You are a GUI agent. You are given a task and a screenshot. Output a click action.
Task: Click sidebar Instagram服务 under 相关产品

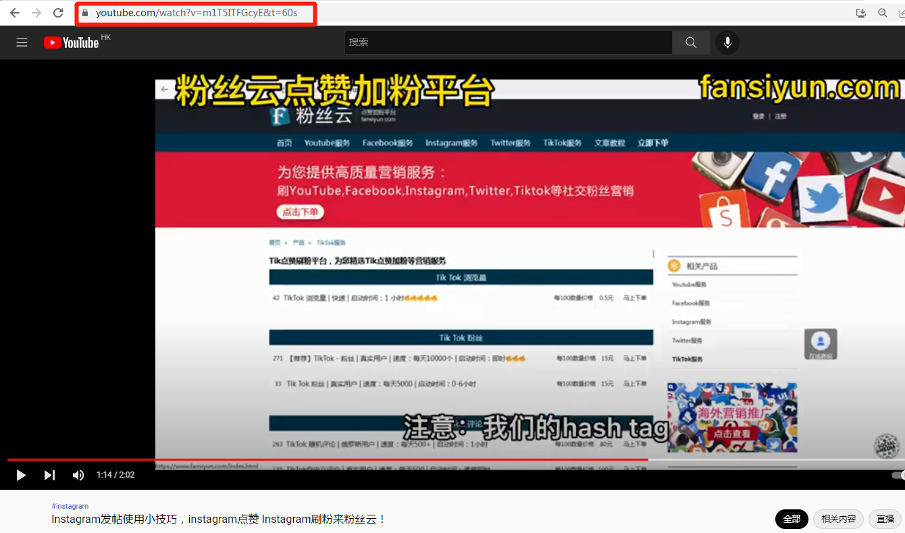click(x=692, y=322)
